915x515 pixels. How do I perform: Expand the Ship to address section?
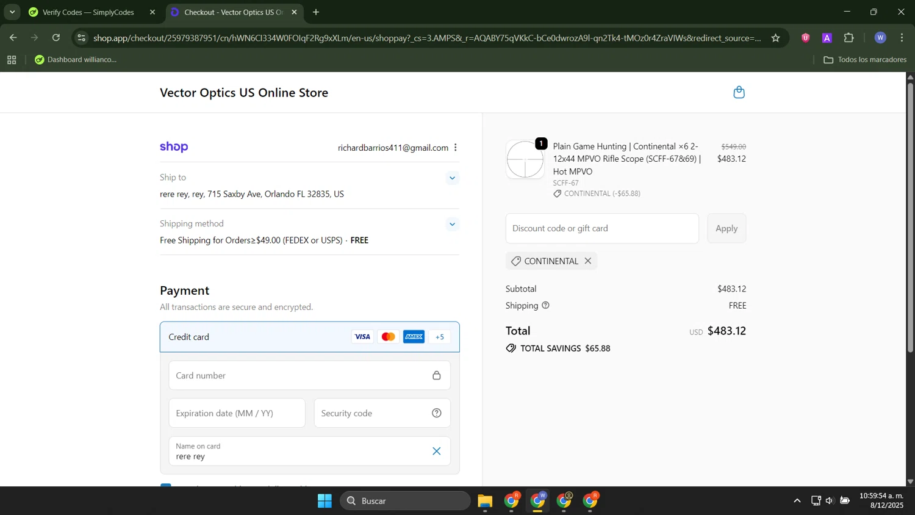[x=452, y=178]
